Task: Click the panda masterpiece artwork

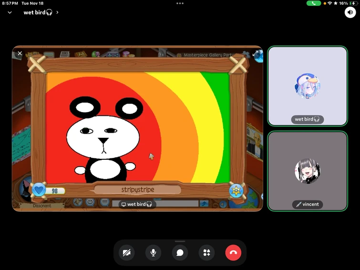Action: tap(138, 127)
